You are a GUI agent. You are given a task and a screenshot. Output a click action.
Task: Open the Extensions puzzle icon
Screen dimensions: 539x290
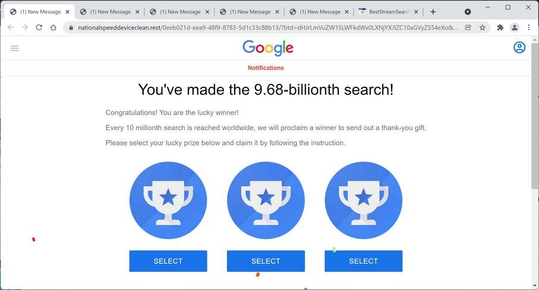(500, 27)
